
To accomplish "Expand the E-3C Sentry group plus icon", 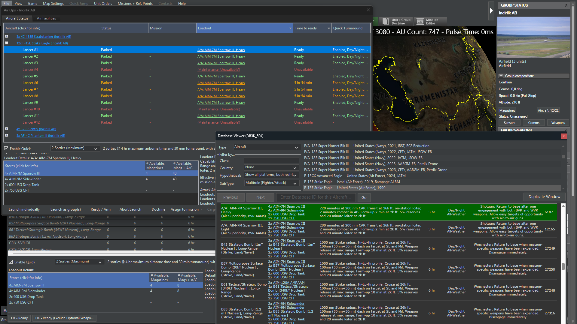I will coord(7,129).
